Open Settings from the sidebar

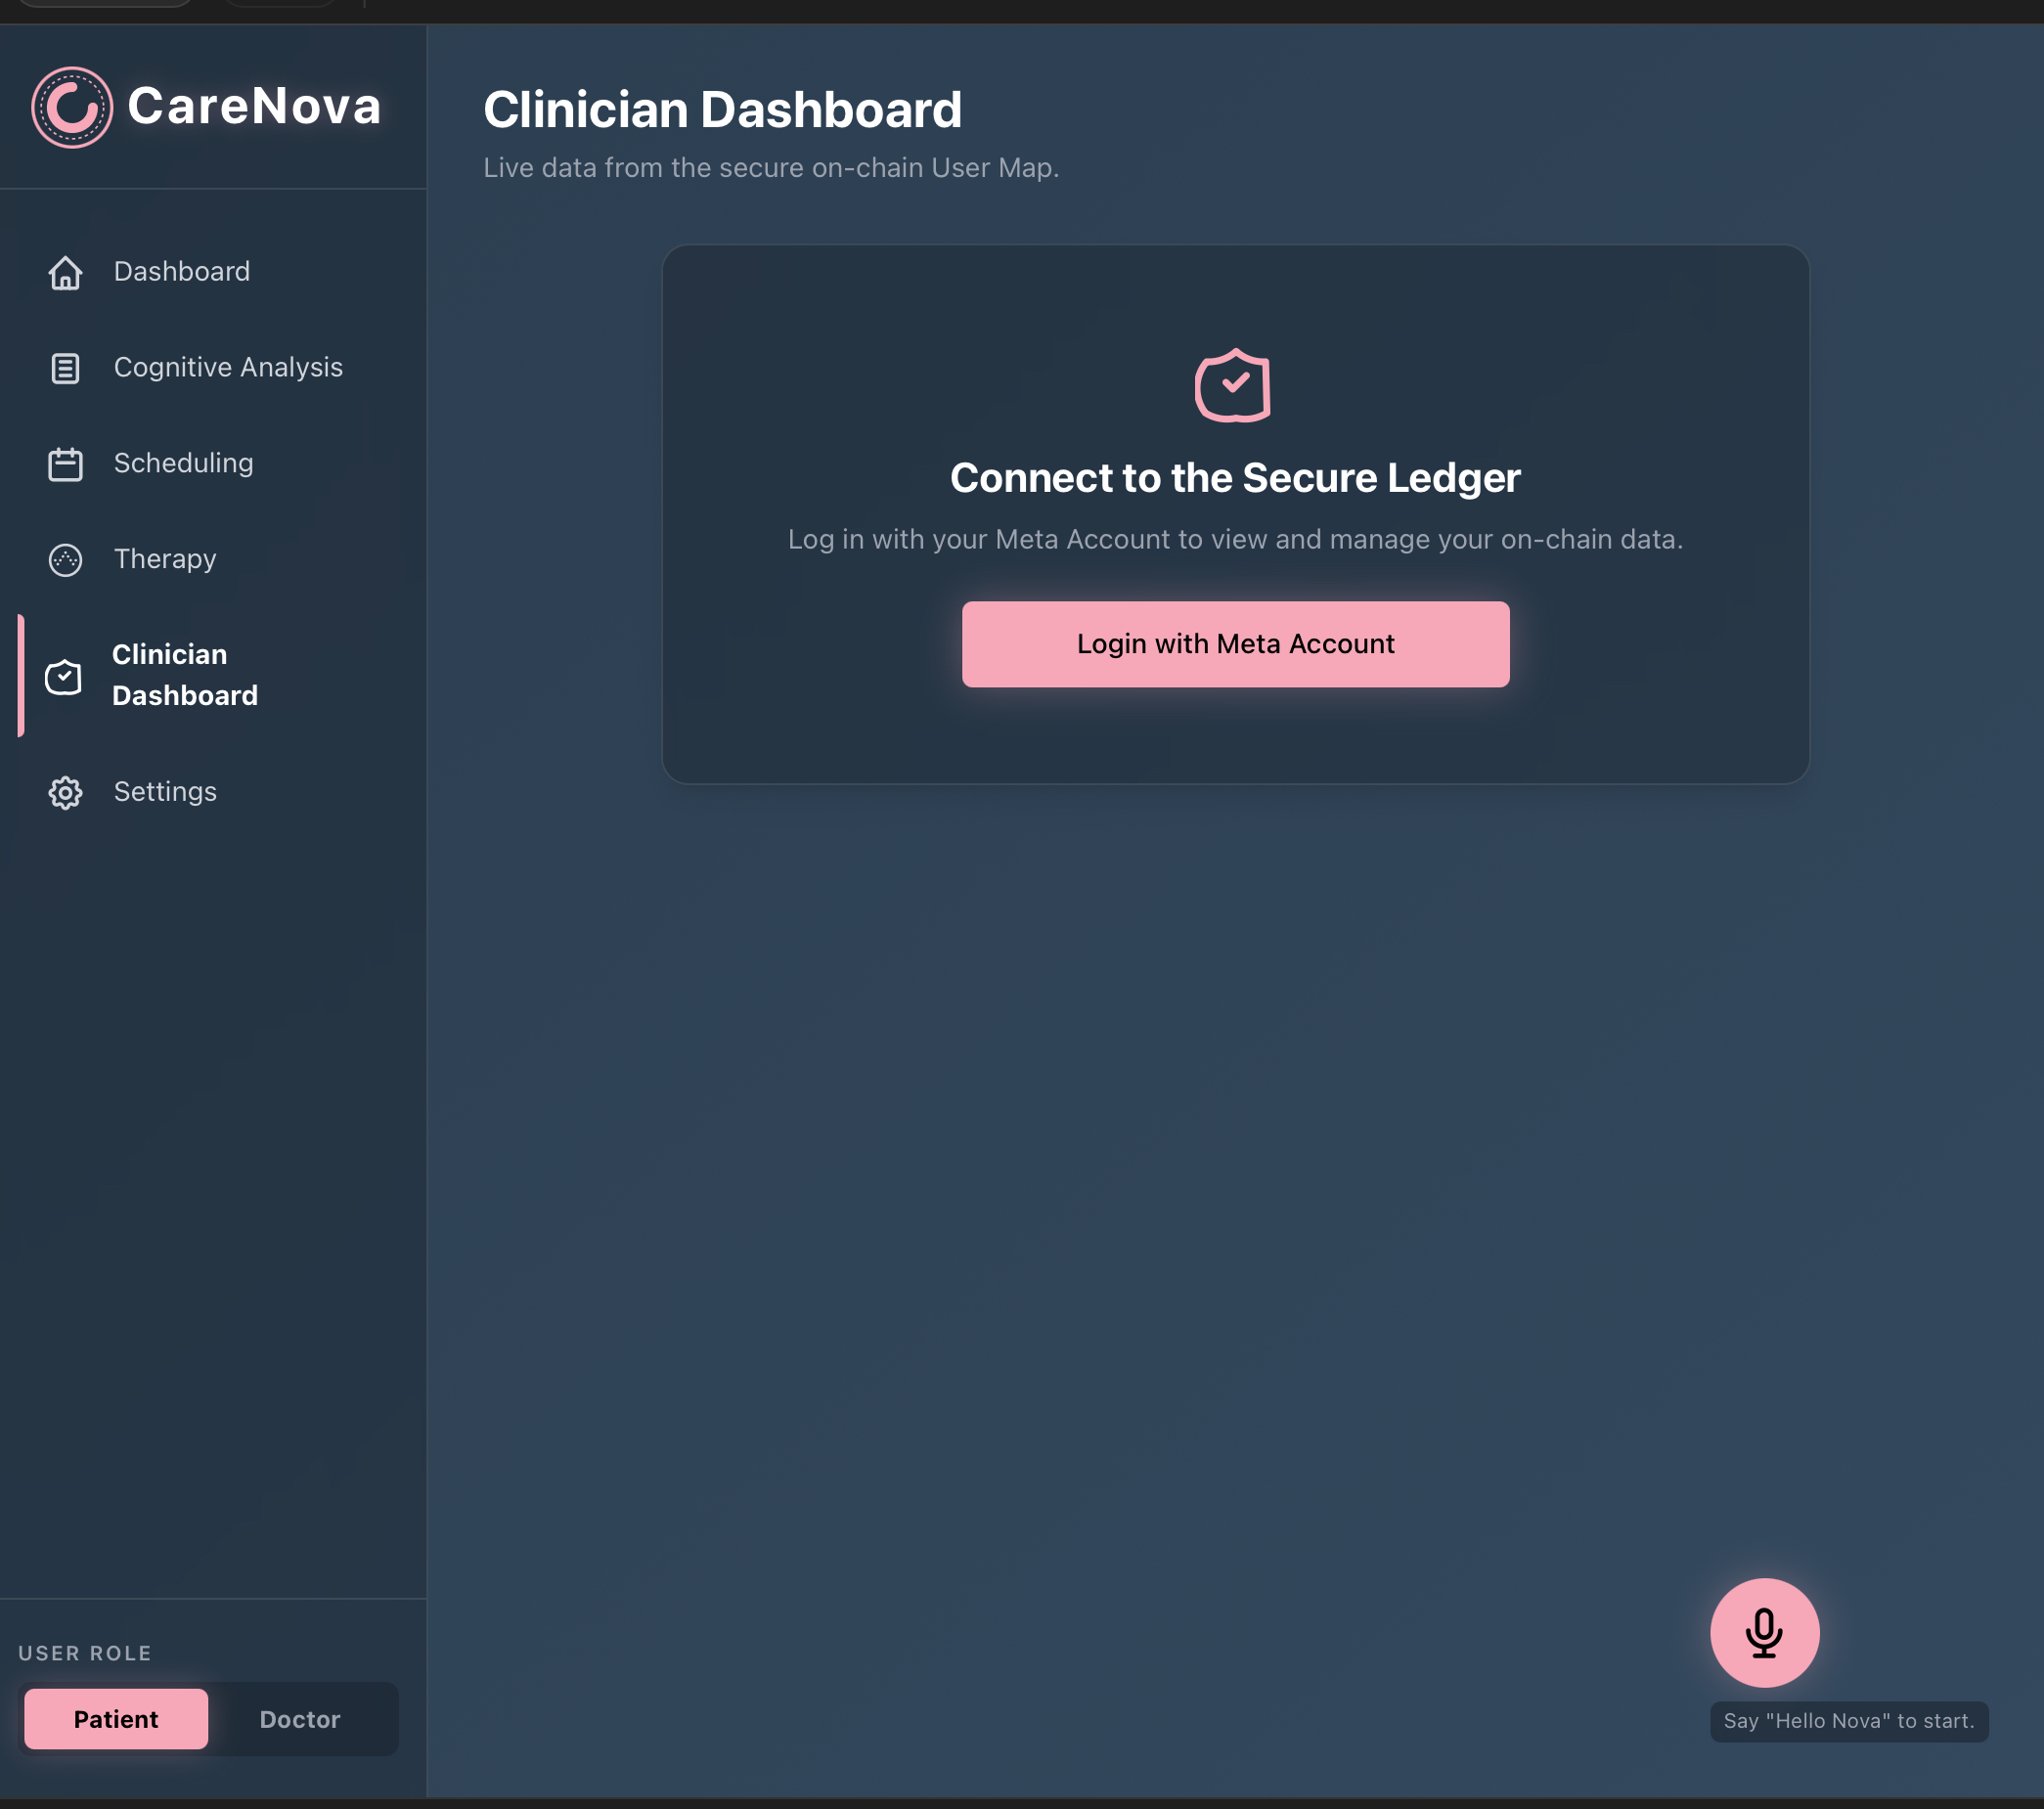click(x=164, y=792)
